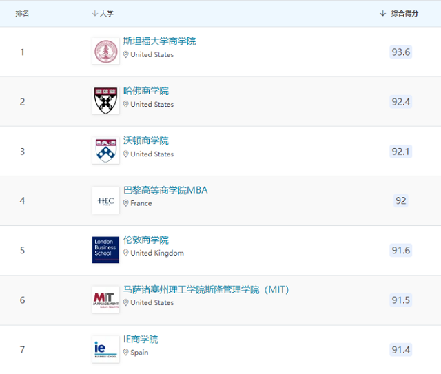Click the 综合得分 column header text
The image size is (441, 374).
(x=404, y=13)
